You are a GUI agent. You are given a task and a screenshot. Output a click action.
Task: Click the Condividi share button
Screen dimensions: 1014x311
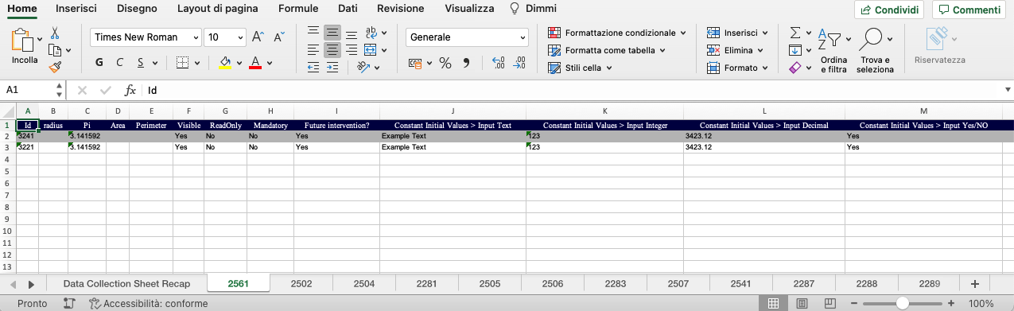889,10
